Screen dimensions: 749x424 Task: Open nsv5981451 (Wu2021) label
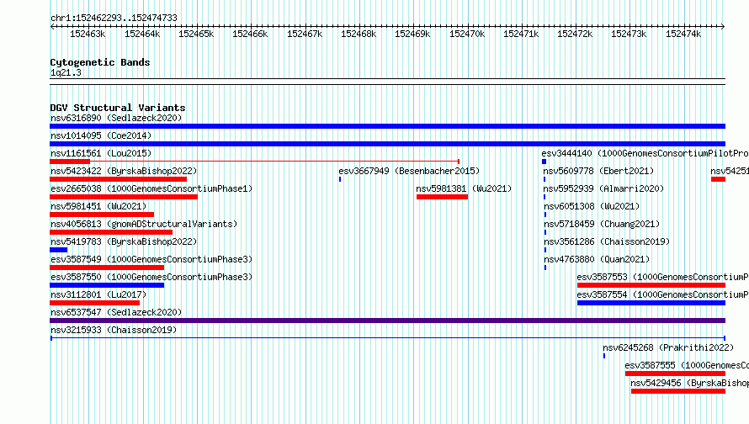click(98, 206)
